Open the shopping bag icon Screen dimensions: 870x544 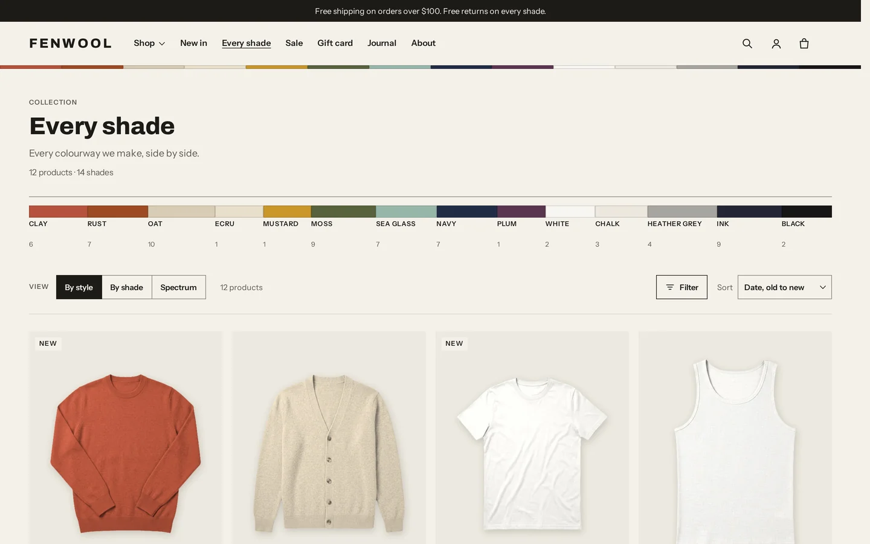(x=804, y=44)
